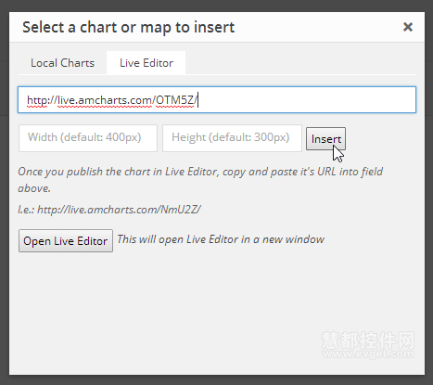Screen dimensions: 433x385
Task: Click empty tab strip beside Live Editor tab
Action: (299, 63)
